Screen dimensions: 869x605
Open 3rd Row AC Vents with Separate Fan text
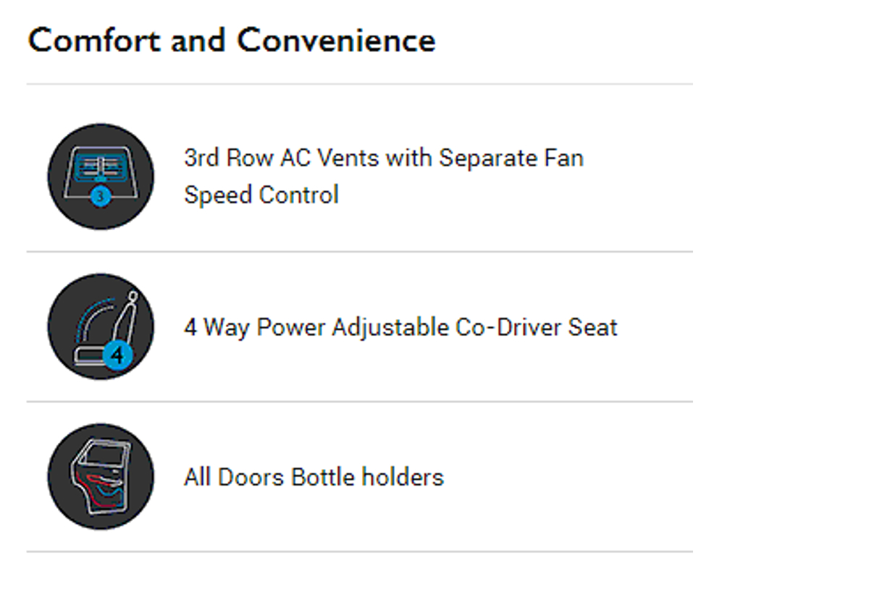click(384, 158)
